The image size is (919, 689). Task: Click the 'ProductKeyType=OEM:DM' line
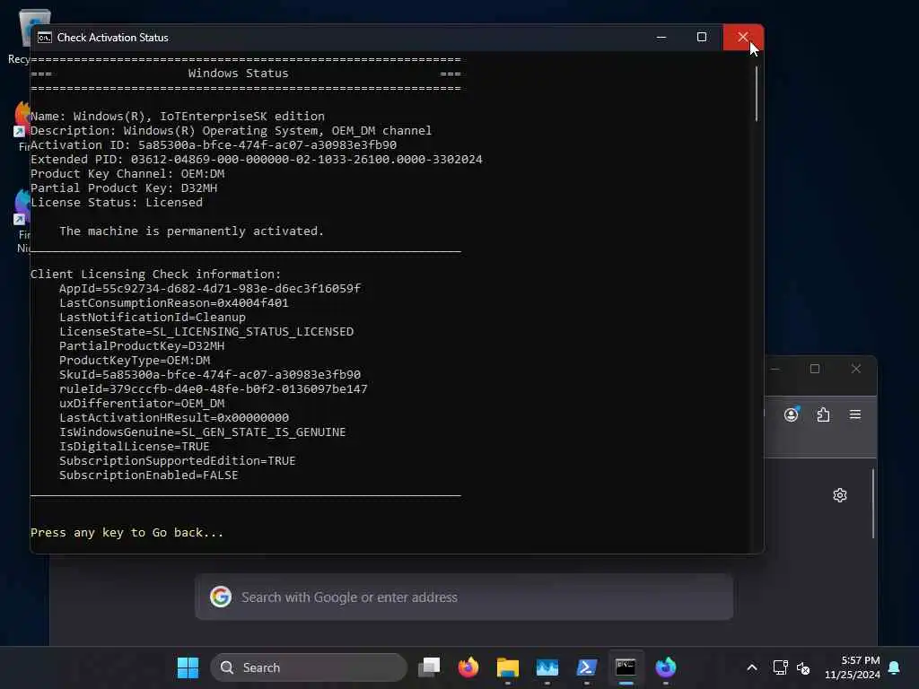pos(135,361)
